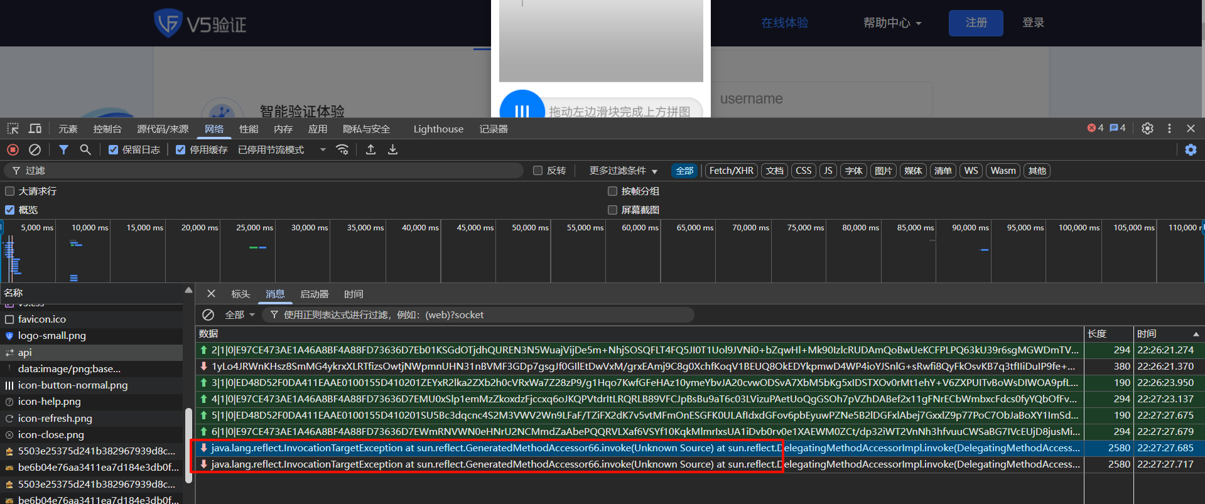
Task: Export HAR file download icon
Action: [393, 150]
